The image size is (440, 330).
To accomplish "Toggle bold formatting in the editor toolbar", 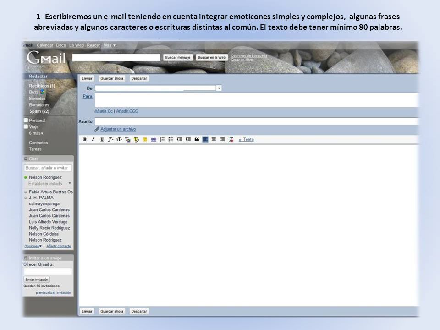I will tap(85, 139).
